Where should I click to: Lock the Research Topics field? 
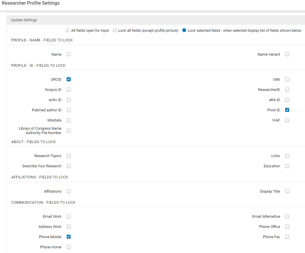69,156
